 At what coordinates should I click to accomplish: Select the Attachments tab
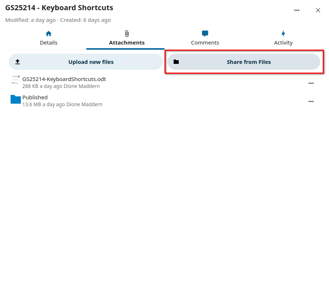pyautogui.click(x=127, y=42)
